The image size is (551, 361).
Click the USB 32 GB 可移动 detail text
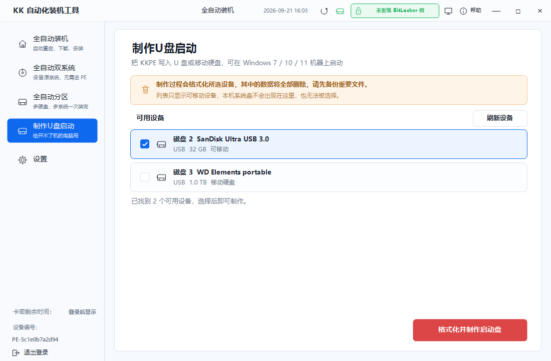click(x=201, y=149)
